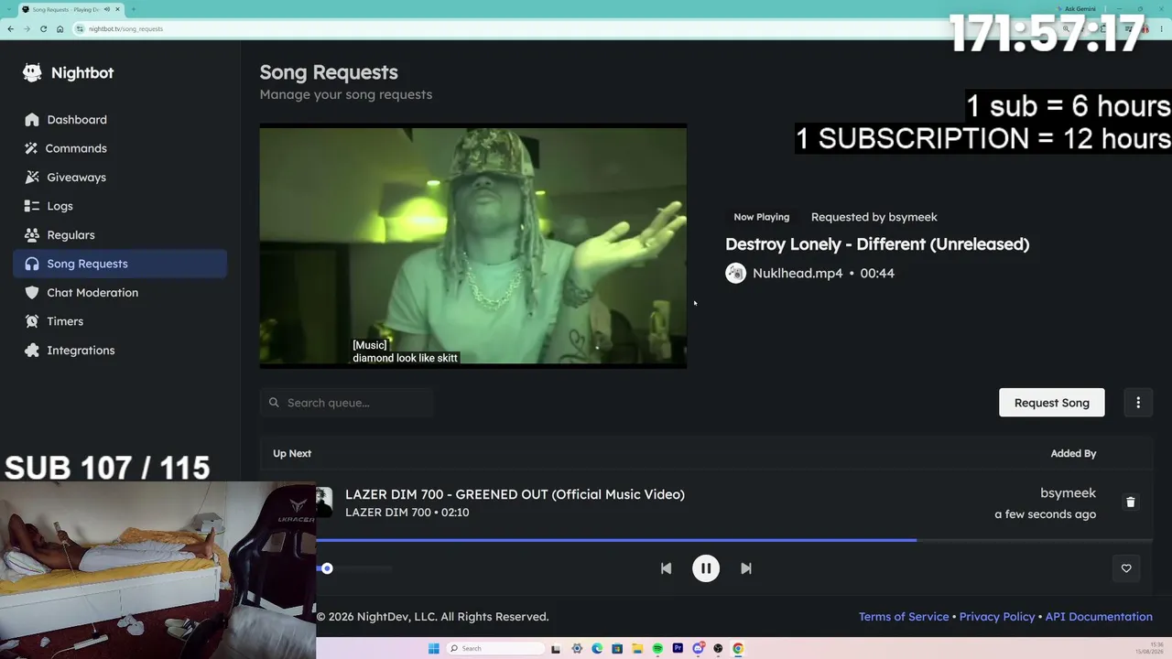The height and width of the screenshot is (659, 1172).
Task: Click the Logs list icon
Action: [32, 206]
